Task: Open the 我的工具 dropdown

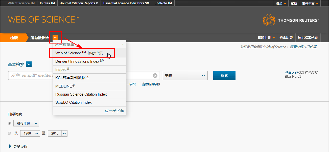Action: coord(266,37)
